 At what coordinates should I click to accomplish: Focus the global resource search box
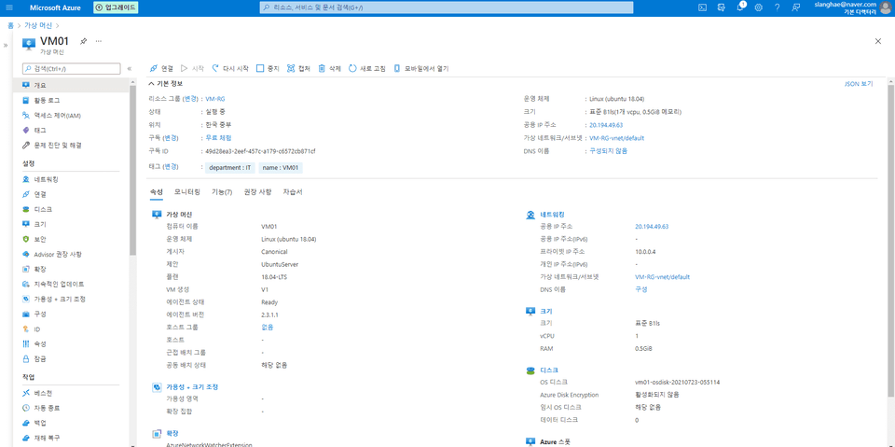pos(447,7)
